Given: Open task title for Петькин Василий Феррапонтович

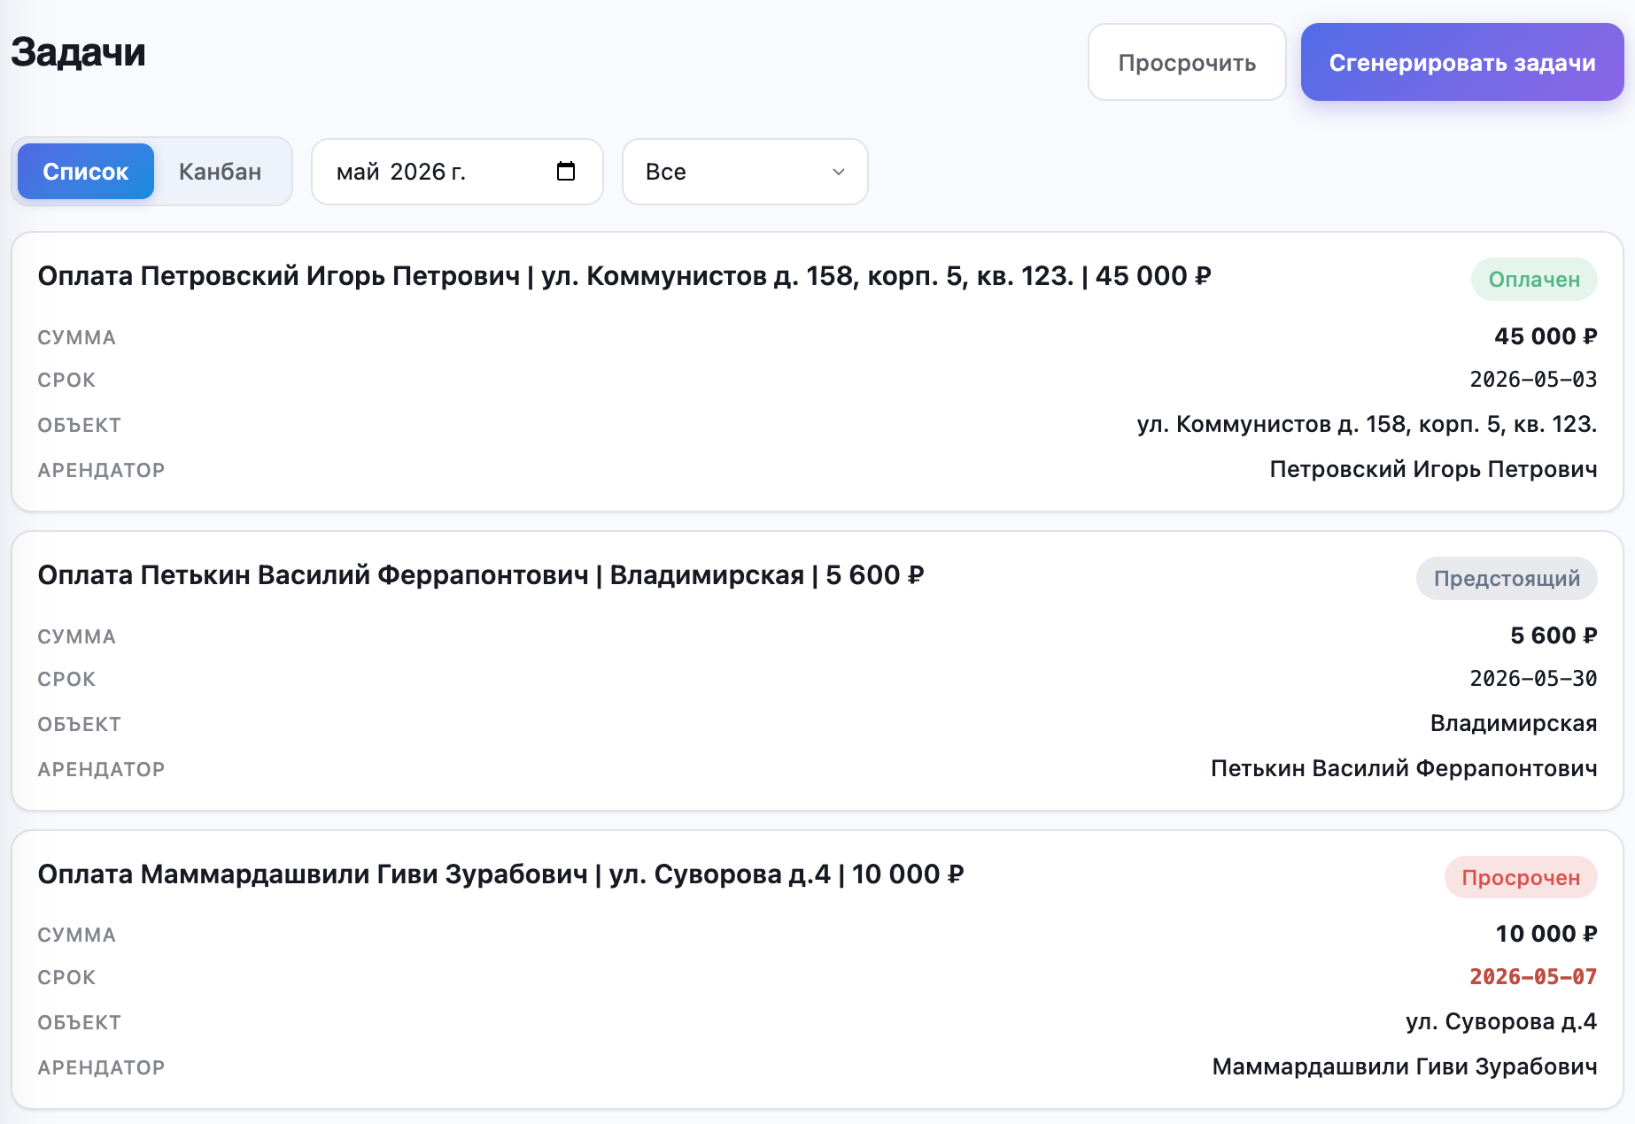Looking at the screenshot, I should click(x=481, y=575).
